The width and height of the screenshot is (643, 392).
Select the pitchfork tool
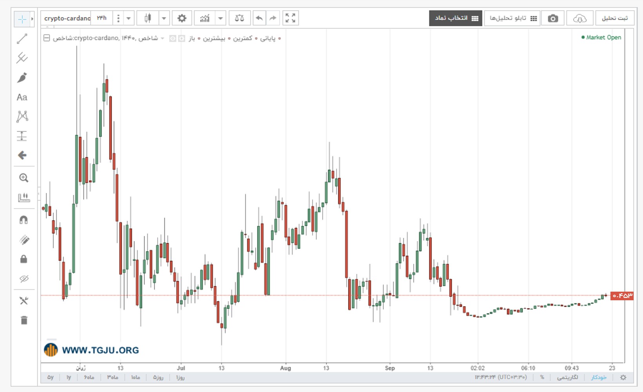[22, 58]
